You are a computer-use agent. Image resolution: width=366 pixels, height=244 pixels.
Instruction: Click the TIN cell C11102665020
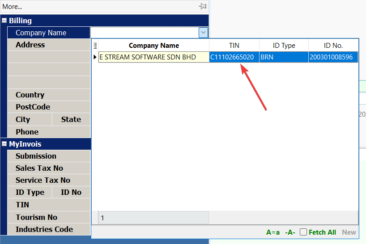pos(232,57)
